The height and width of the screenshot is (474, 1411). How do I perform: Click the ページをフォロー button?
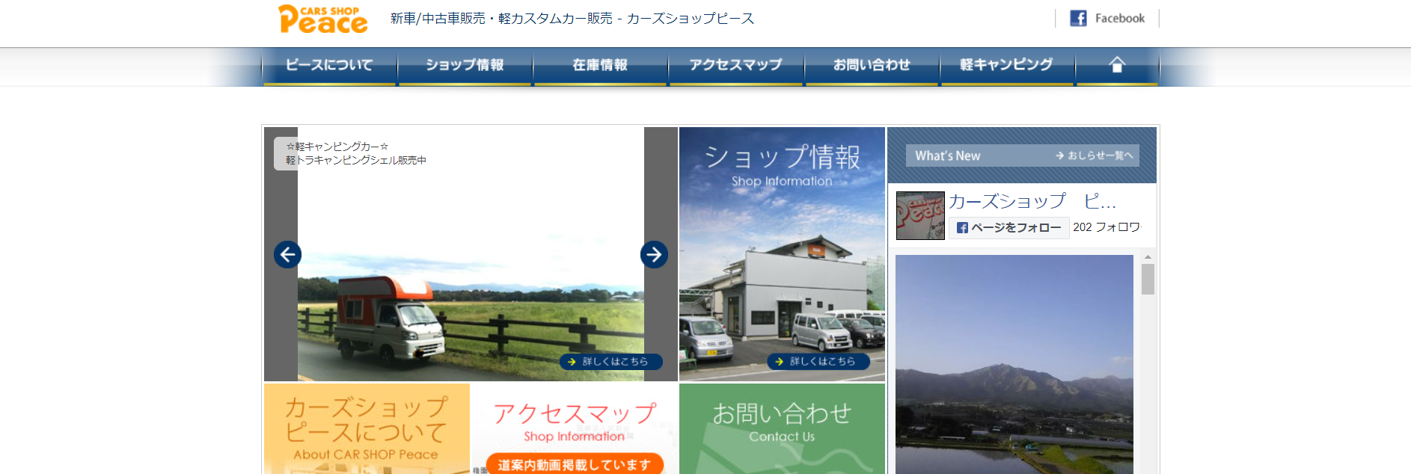coord(1009,227)
